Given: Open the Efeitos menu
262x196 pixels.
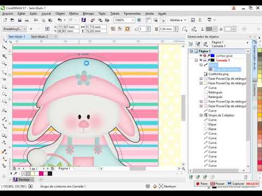Looking at the screenshot, I should click(x=74, y=14).
